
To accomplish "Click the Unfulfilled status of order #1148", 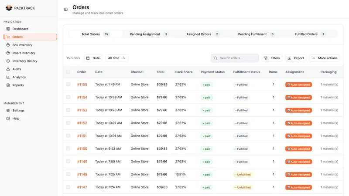I will (243, 175).
